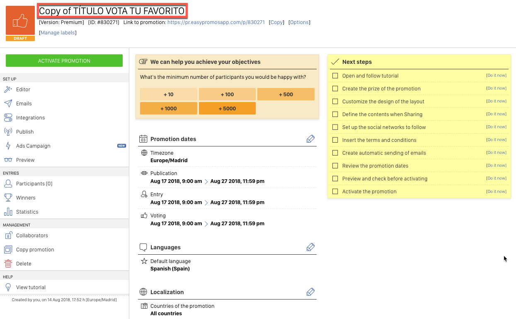The width and height of the screenshot is (516, 319).
Task: Click the [Copy] link beside URL
Action: click(276, 22)
